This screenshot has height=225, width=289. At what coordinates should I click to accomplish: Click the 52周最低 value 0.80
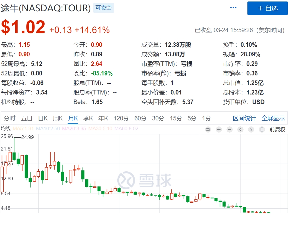36,73
